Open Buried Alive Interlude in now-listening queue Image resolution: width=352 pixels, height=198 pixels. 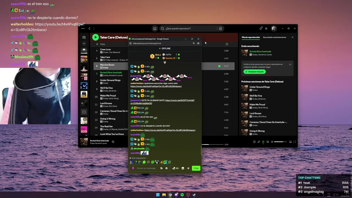(260, 51)
